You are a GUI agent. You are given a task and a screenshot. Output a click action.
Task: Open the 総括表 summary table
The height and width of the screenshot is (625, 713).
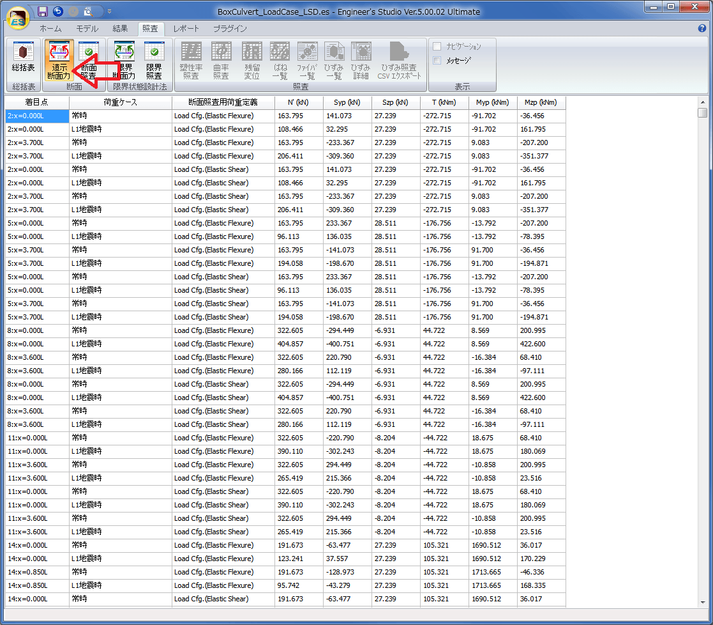pos(24,59)
